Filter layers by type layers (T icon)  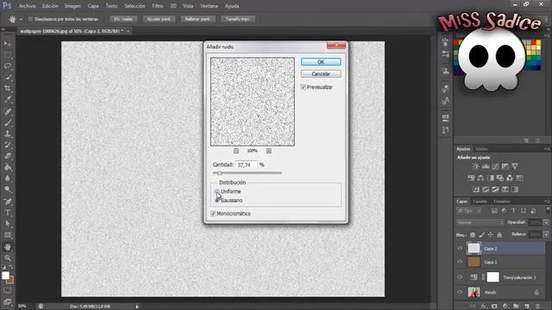513,211
